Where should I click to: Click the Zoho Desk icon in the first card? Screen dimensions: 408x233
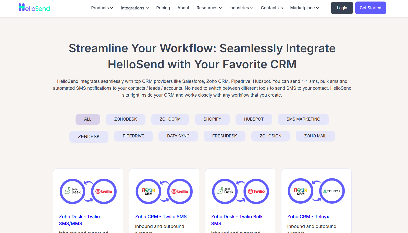[72, 191]
